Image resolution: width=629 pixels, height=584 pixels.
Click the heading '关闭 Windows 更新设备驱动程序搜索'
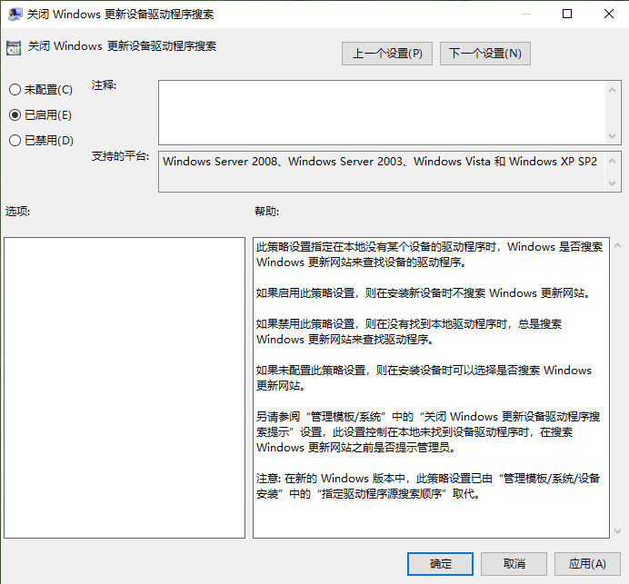(122, 46)
